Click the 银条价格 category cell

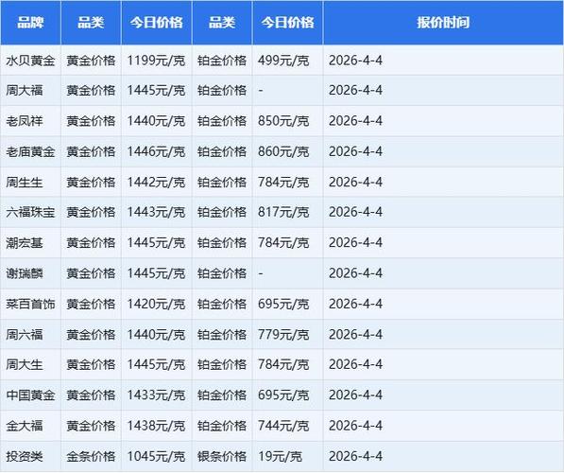coord(222,456)
